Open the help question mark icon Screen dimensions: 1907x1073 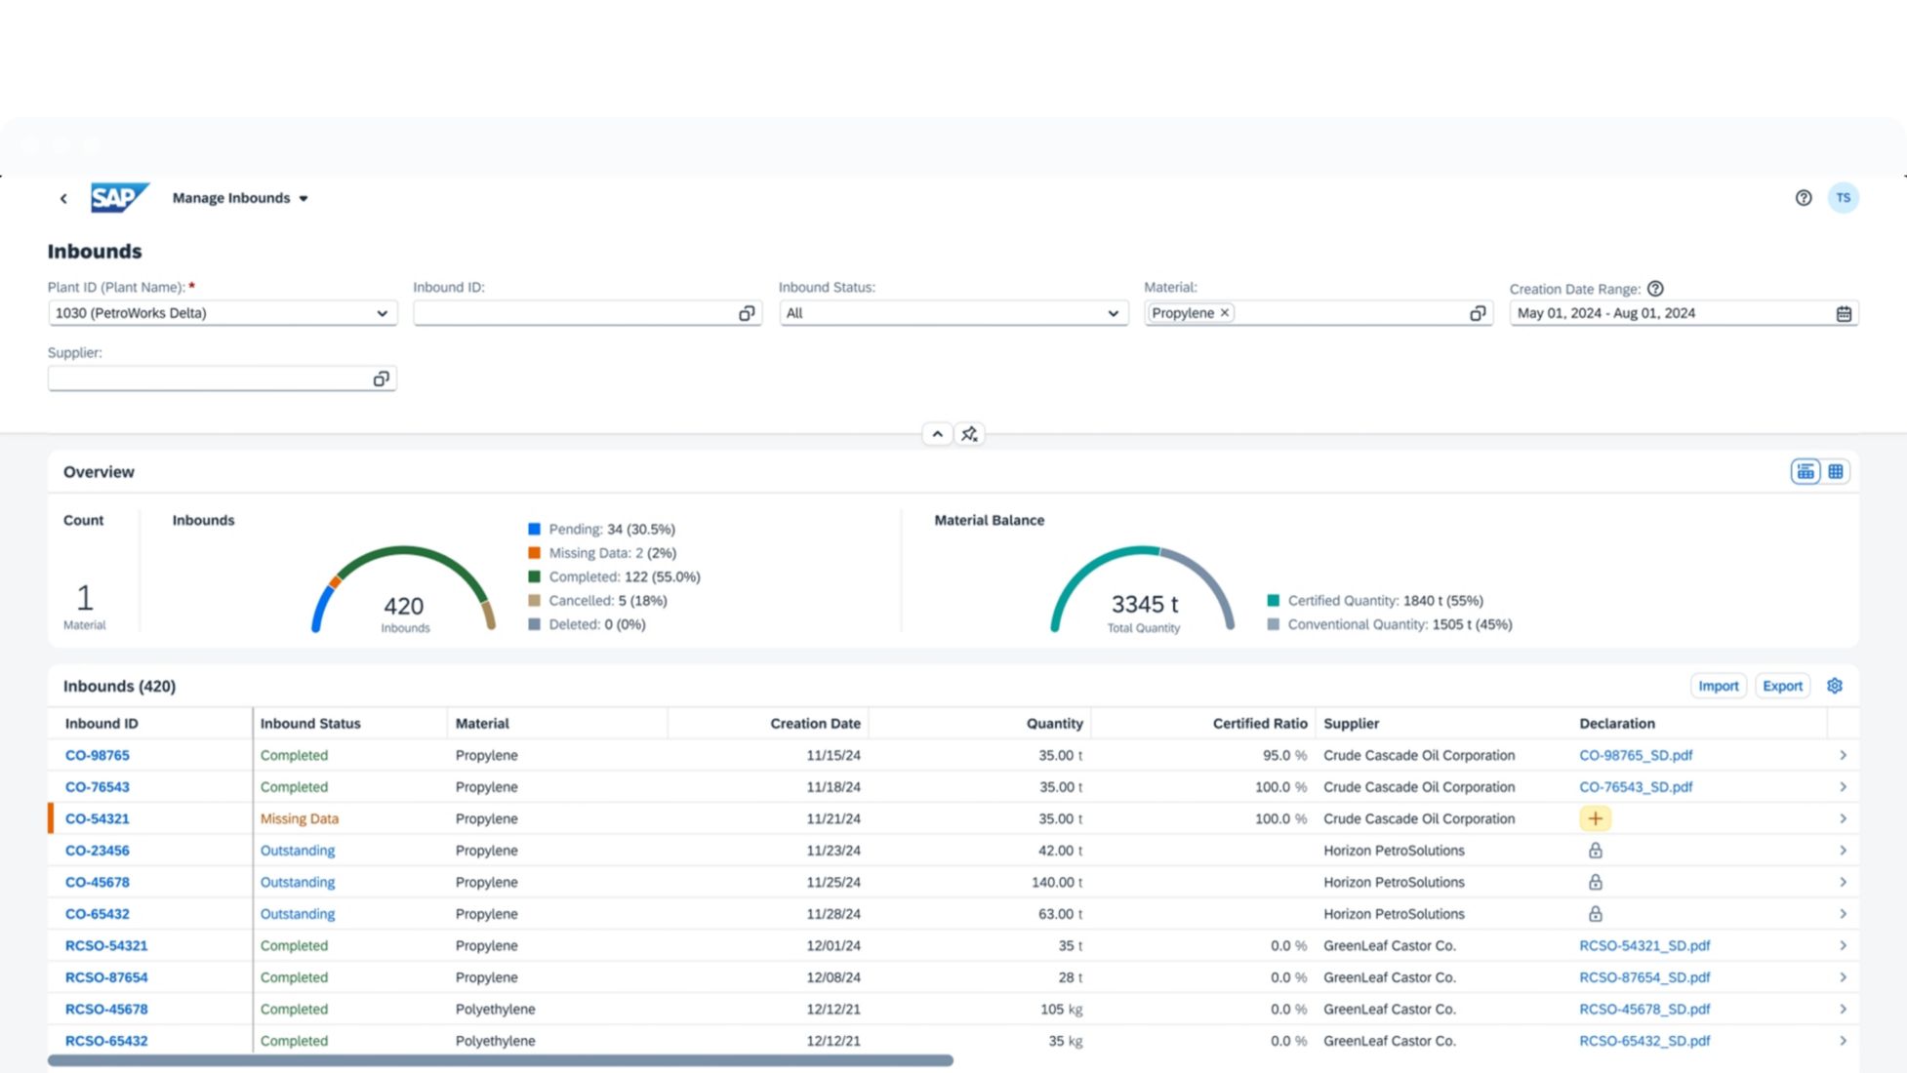click(x=1803, y=198)
